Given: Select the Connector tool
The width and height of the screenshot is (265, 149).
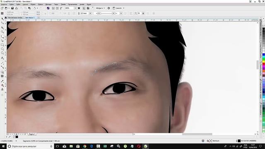Looking at the screenshot, I should (x=2, y=67).
